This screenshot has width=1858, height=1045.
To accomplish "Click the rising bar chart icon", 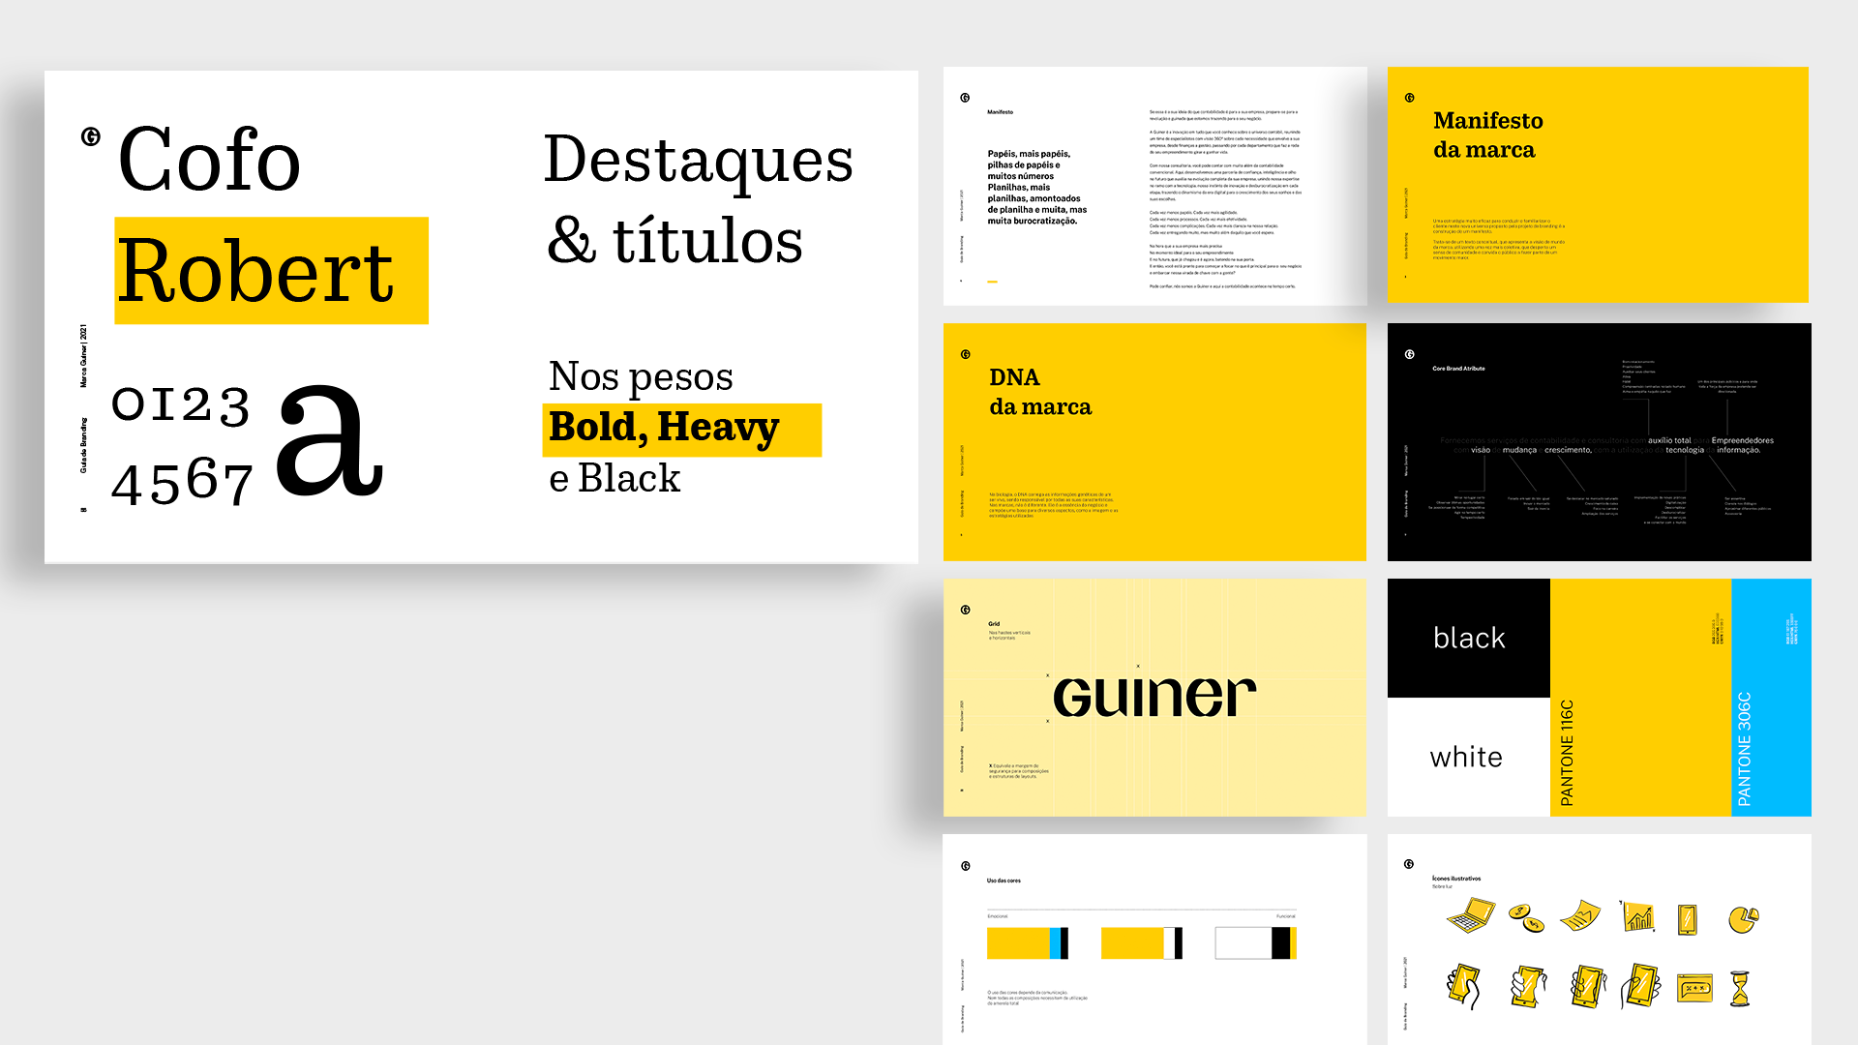I will (1637, 915).
